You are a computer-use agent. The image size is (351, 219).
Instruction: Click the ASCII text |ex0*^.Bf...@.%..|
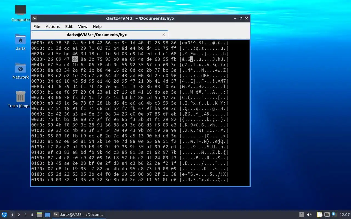(204, 43)
